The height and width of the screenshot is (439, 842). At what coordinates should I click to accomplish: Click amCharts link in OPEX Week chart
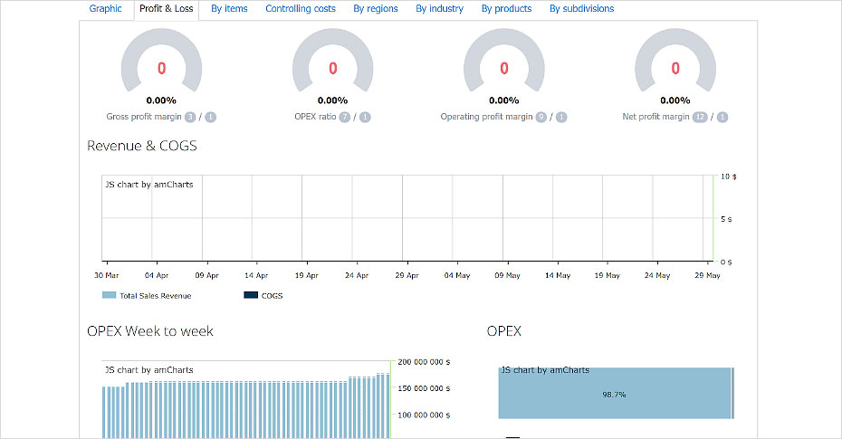pos(149,370)
